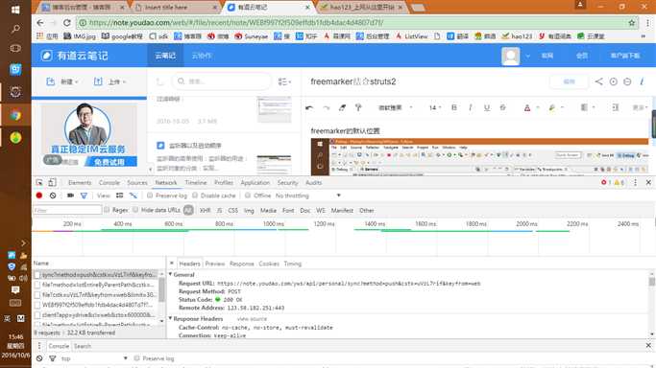The width and height of the screenshot is (656, 368).
Task: Select the inspect element tool in DevTools
Action: (39, 183)
